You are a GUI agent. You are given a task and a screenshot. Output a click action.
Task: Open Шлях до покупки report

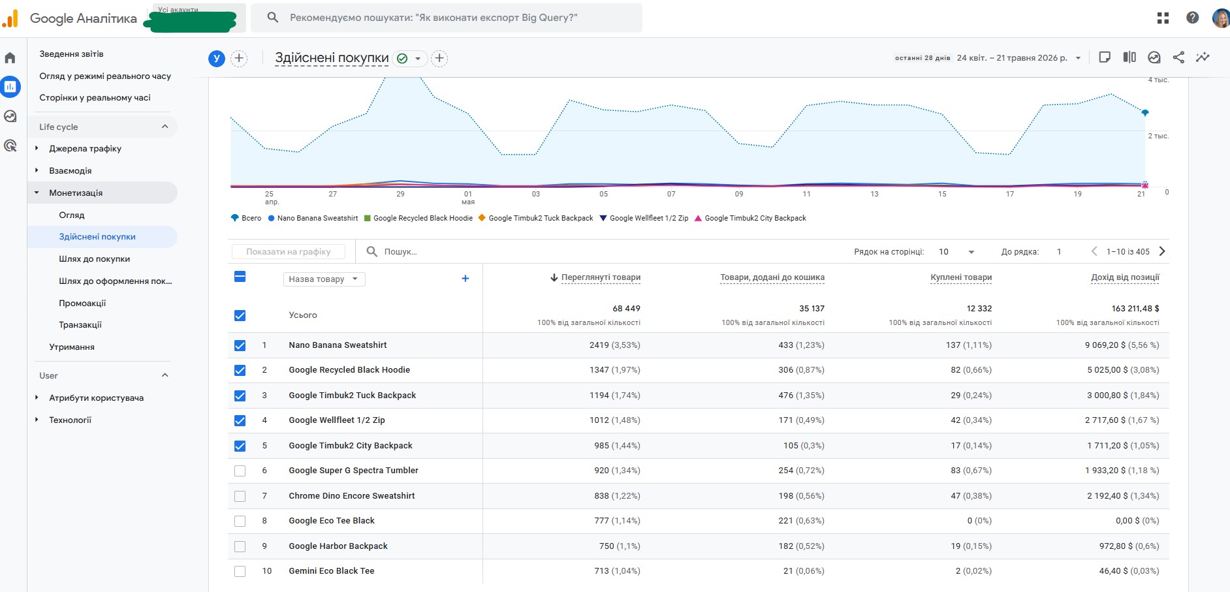pyautogui.click(x=94, y=259)
